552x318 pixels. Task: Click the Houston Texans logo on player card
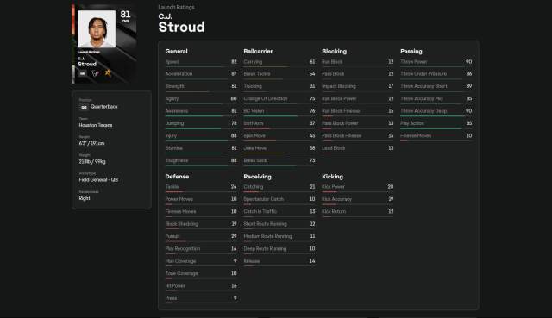[95, 73]
